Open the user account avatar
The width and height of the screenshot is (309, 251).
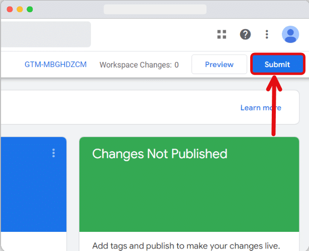(x=290, y=34)
